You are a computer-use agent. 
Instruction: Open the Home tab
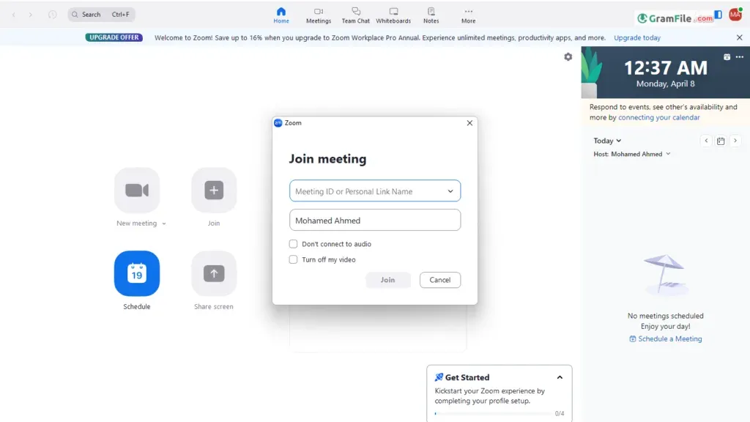281,15
